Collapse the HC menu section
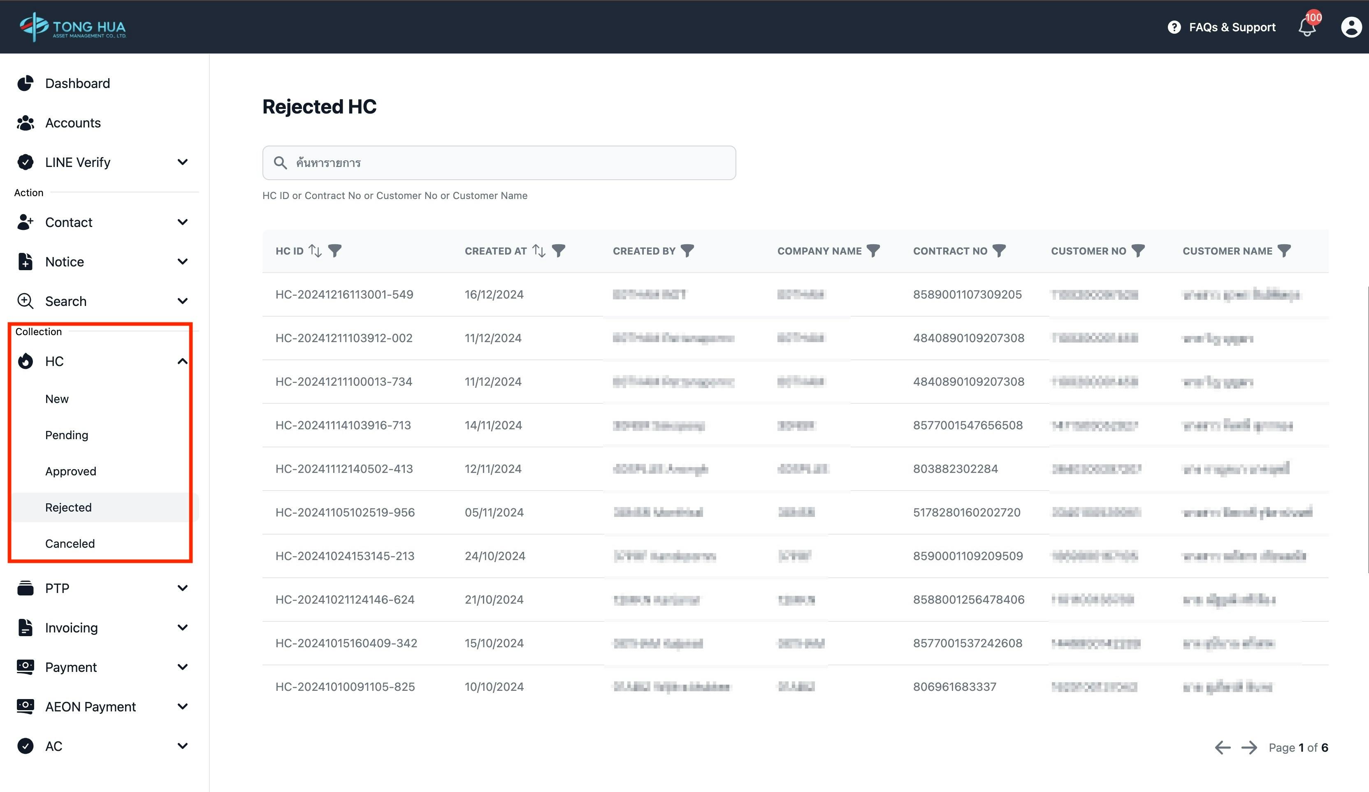Viewport: 1369px width, 792px height. pyautogui.click(x=183, y=361)
